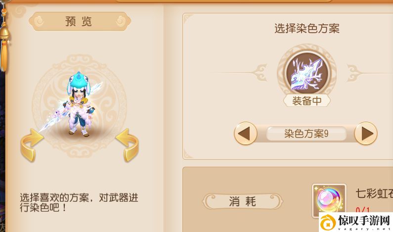Select the 预览 preview header tab
This screenshot has height=232, width=393.
80,22
